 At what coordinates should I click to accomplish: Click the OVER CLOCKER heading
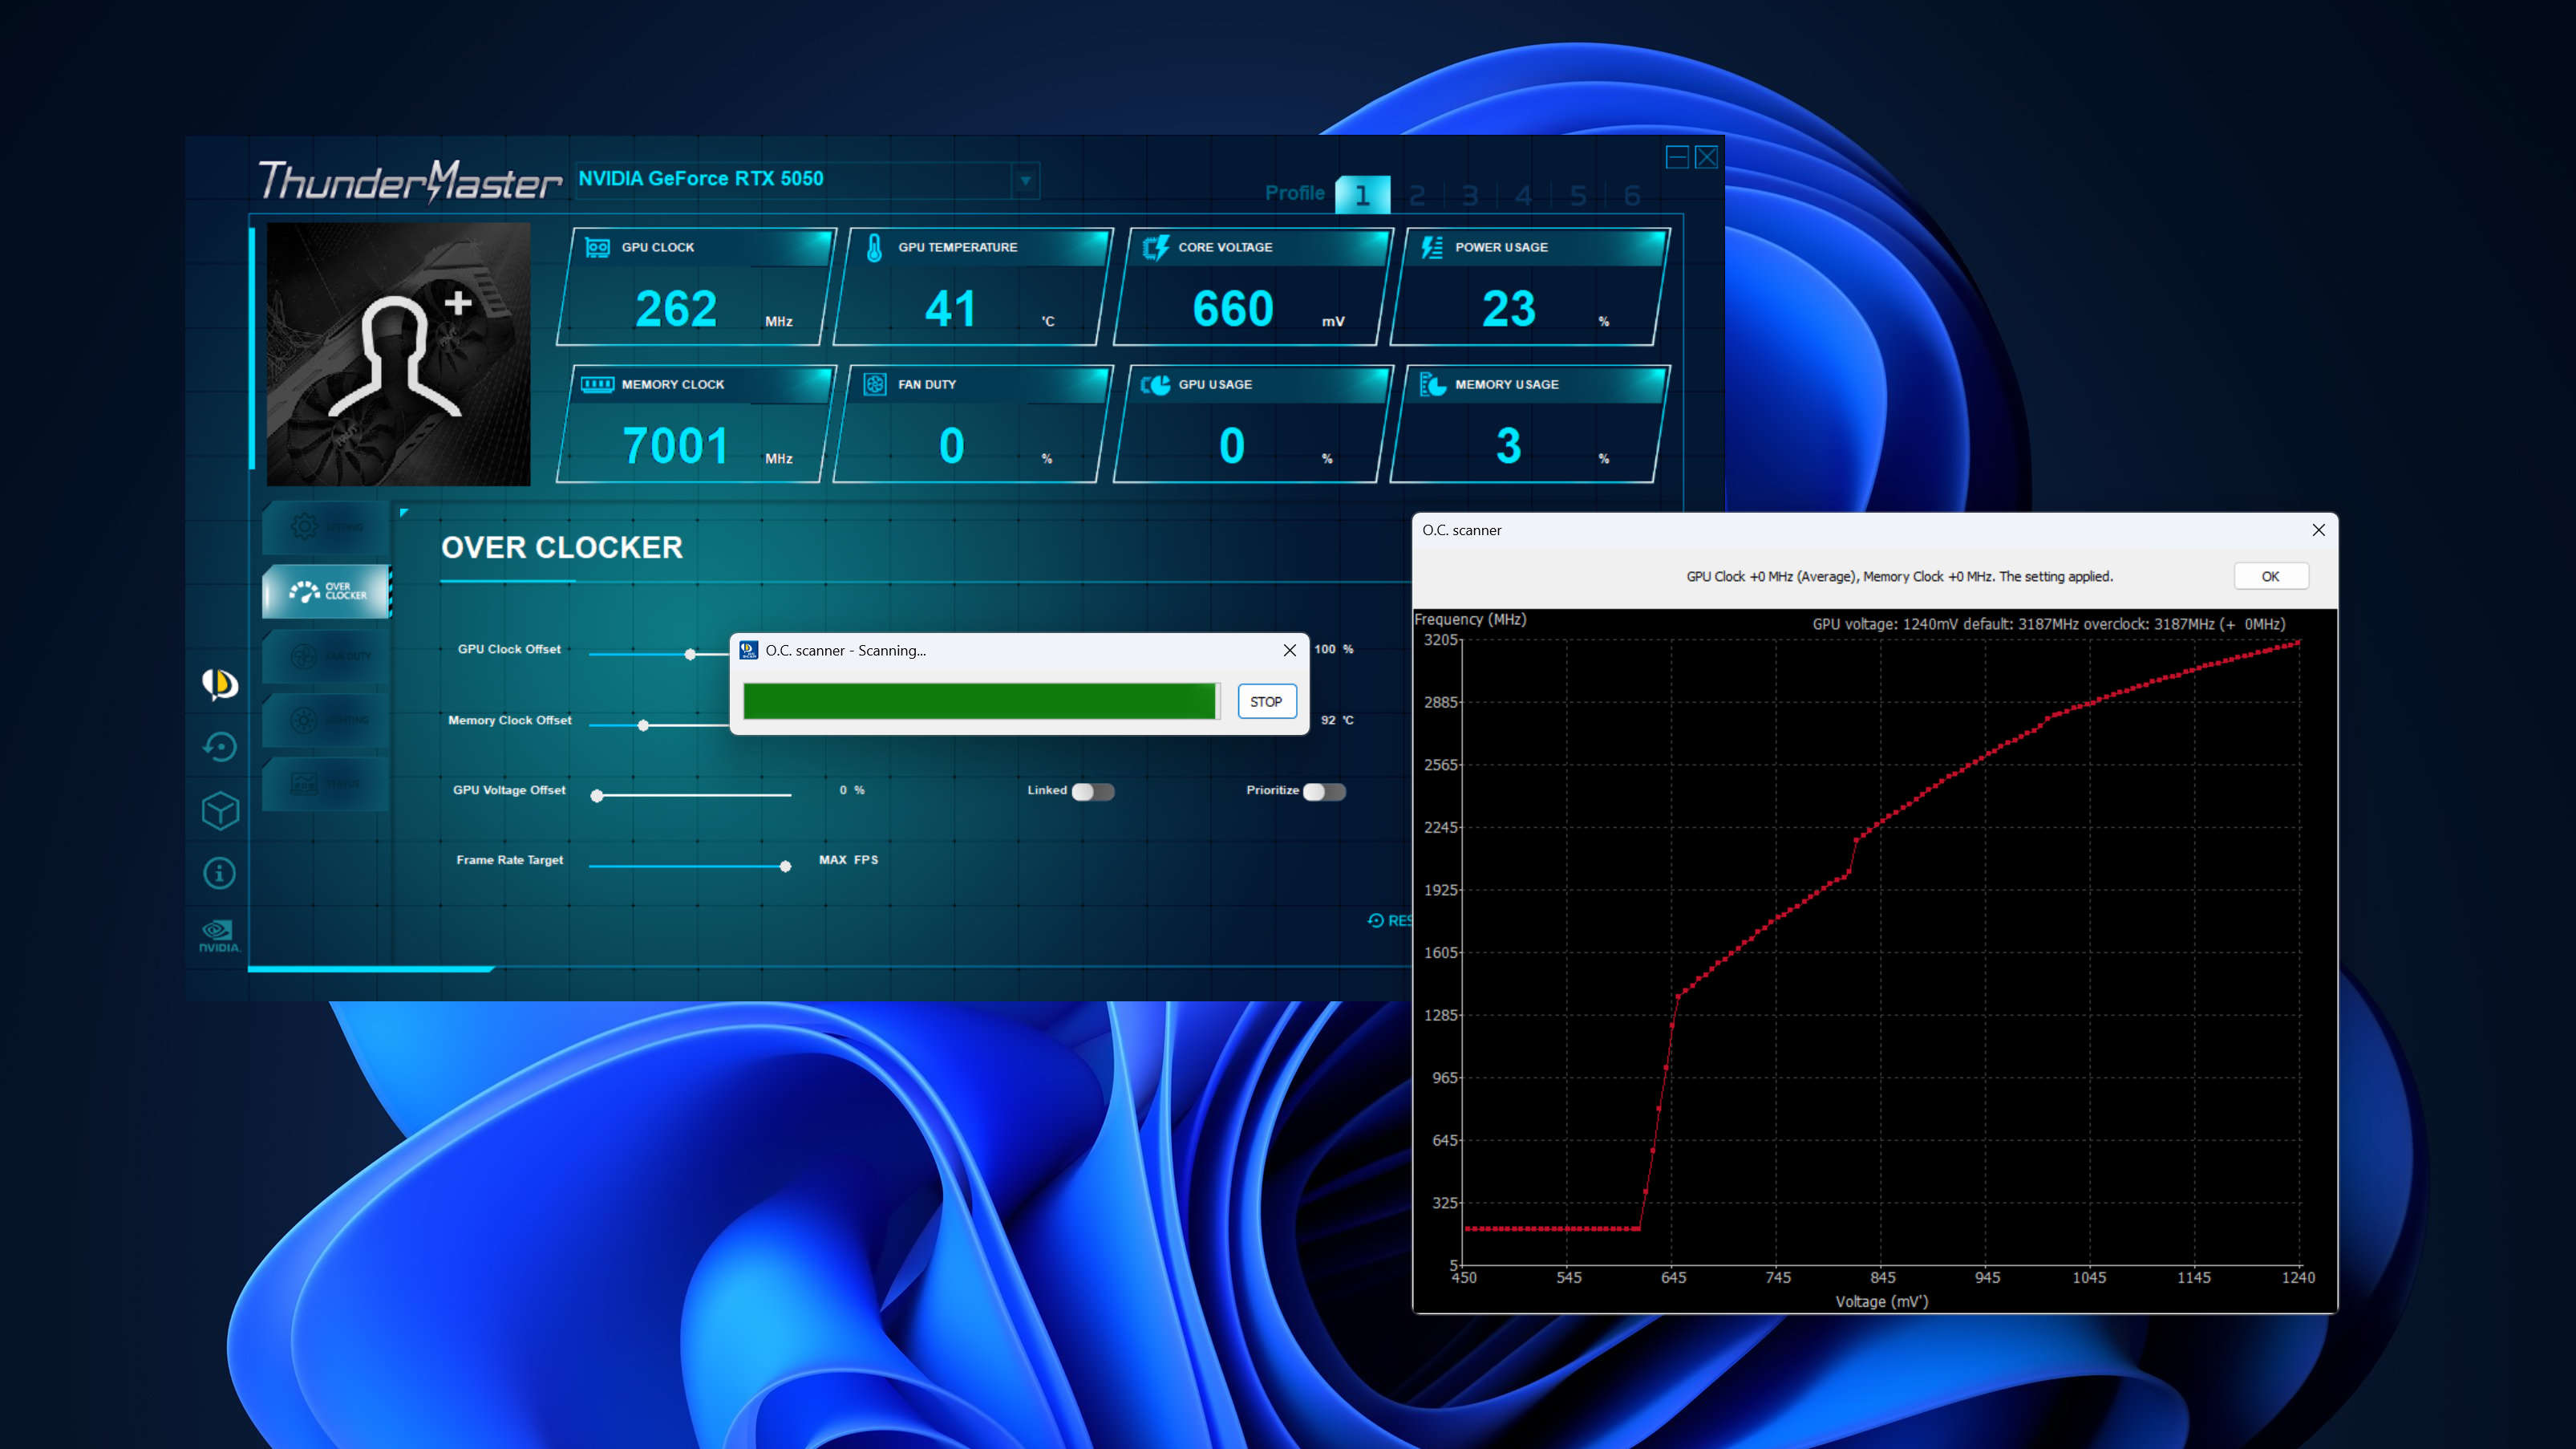562,547
